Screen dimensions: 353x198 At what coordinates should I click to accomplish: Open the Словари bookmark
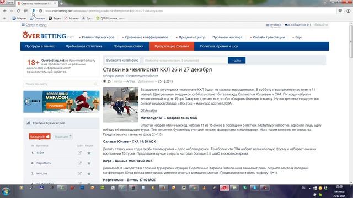click(x=38, y=18)
